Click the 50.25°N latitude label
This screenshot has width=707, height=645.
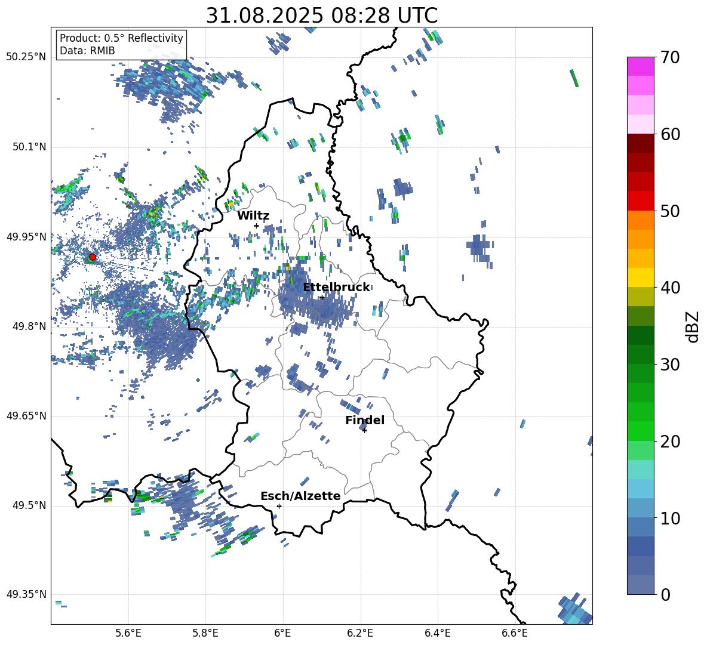pos(26,57)
